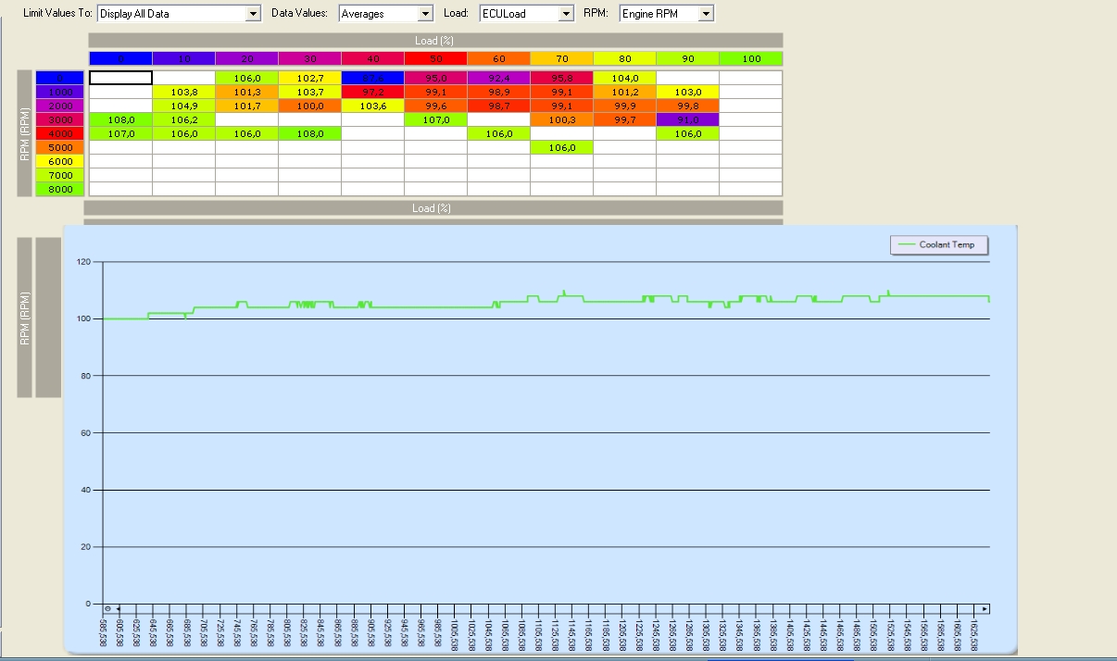This screenshot has width=1117, height=661.
Task: Open the Limit Values To dropdown
Action: 253,14
